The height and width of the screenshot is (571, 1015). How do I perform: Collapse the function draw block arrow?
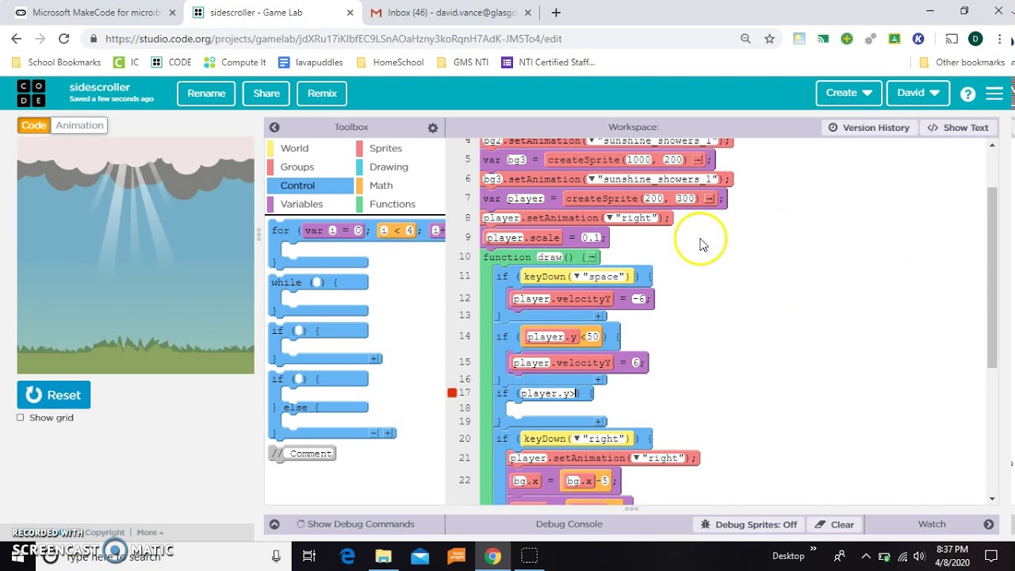click(x=592, y=257)
